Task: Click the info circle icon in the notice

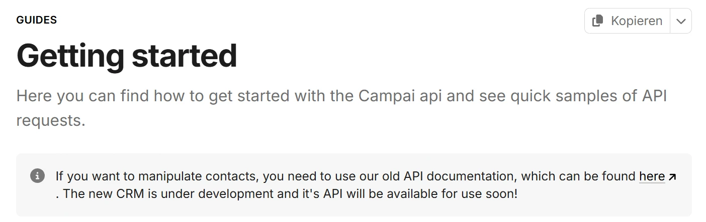Action: pyautogui.click(x=37, y=176)
